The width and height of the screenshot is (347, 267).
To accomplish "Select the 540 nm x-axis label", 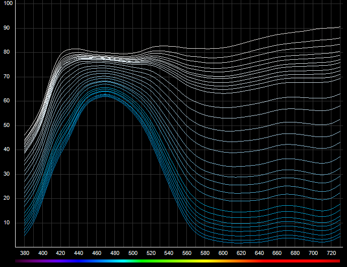I will coord(169,253).
